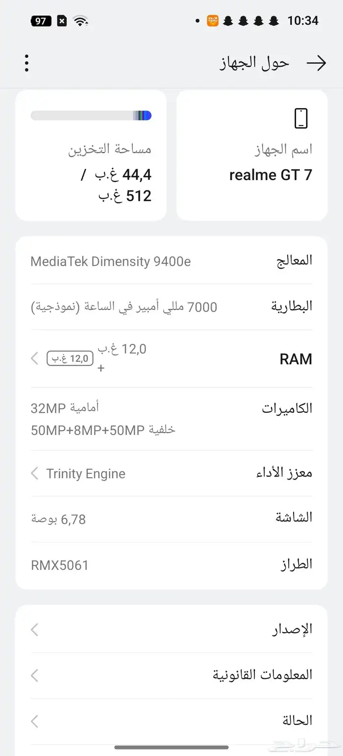343x756 pixels.
Task: Open the Trinity Engine performance booster
Action: 171,473
